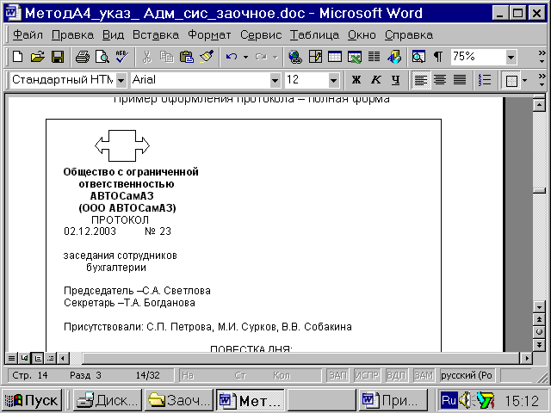Run spelling and grammar check
The image size is (551, 413).
click(122, 57)
